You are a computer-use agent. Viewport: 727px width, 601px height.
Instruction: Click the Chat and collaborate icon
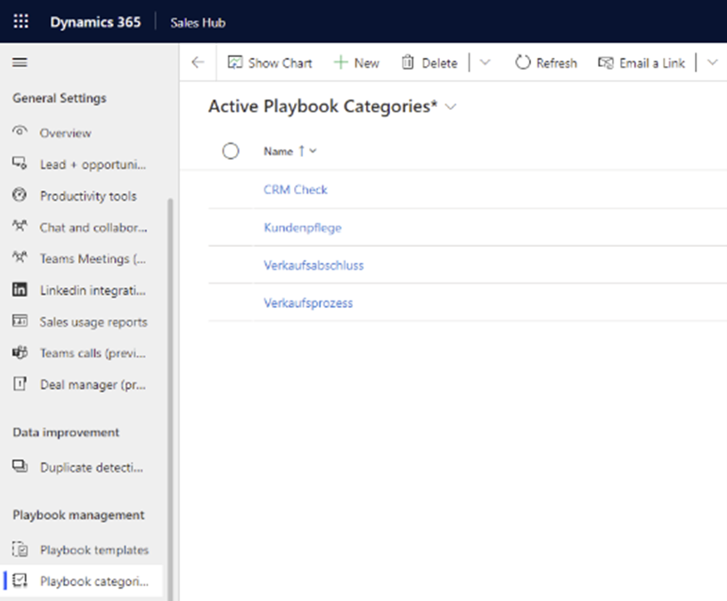pos(20,226)
